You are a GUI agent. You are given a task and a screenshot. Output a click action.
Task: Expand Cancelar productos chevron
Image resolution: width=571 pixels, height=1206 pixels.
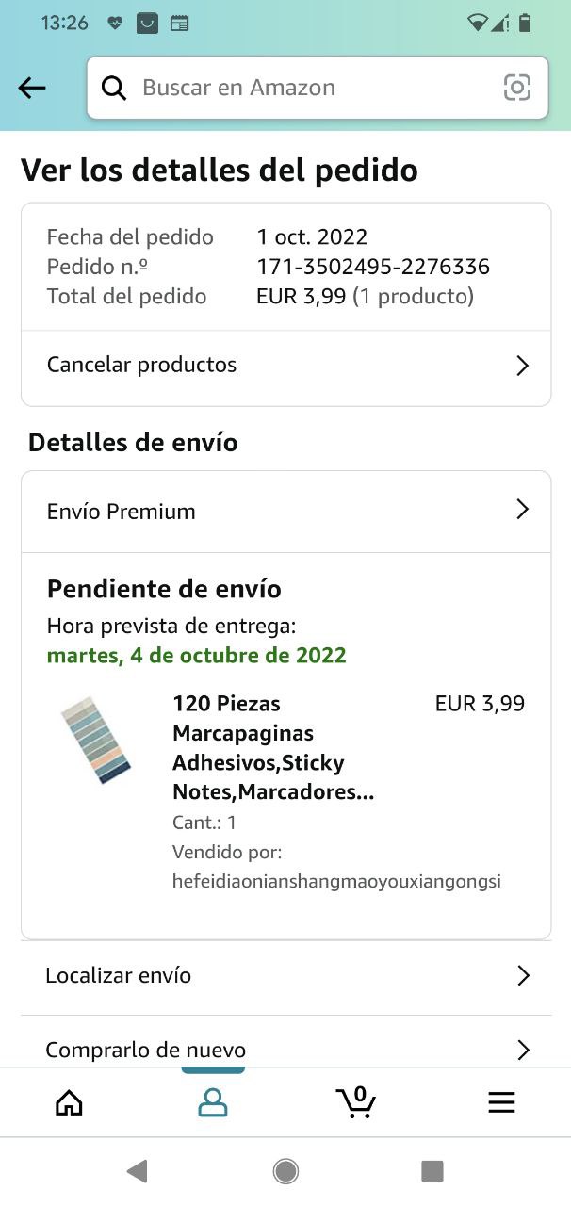point(523,366)
